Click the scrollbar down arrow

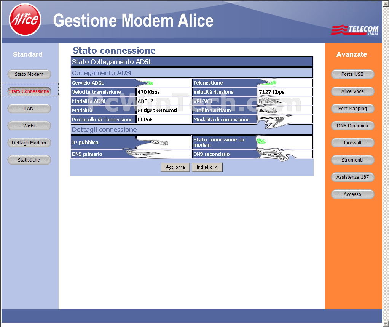click(386, 324)
